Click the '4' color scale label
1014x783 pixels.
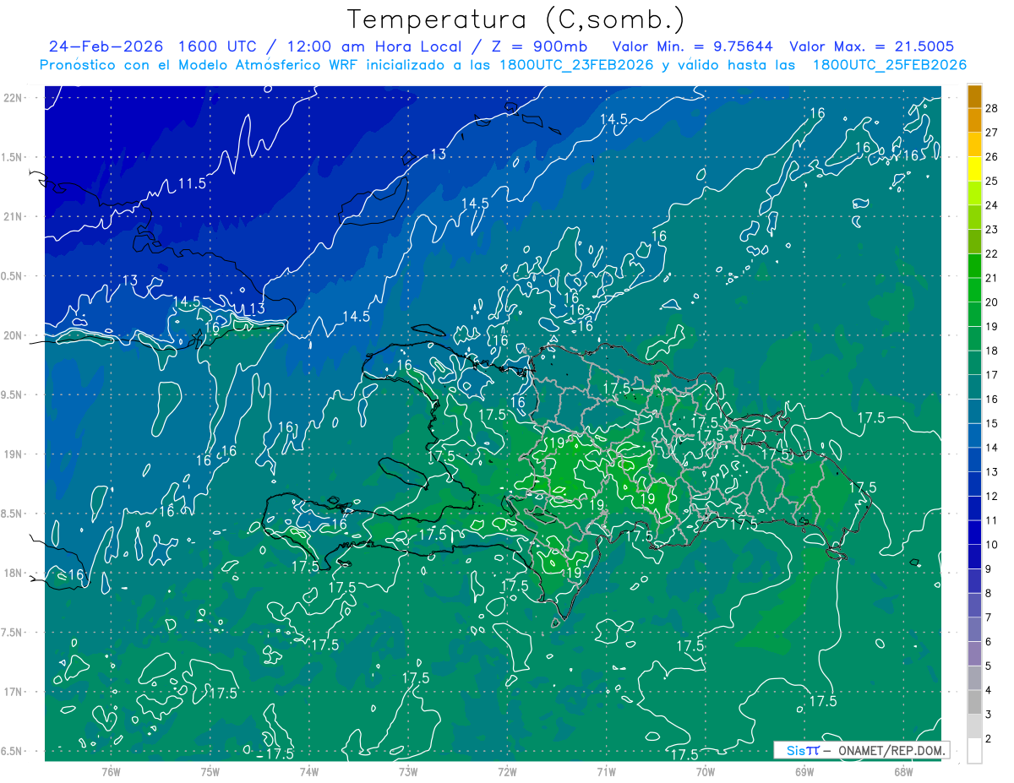(989, 690)
